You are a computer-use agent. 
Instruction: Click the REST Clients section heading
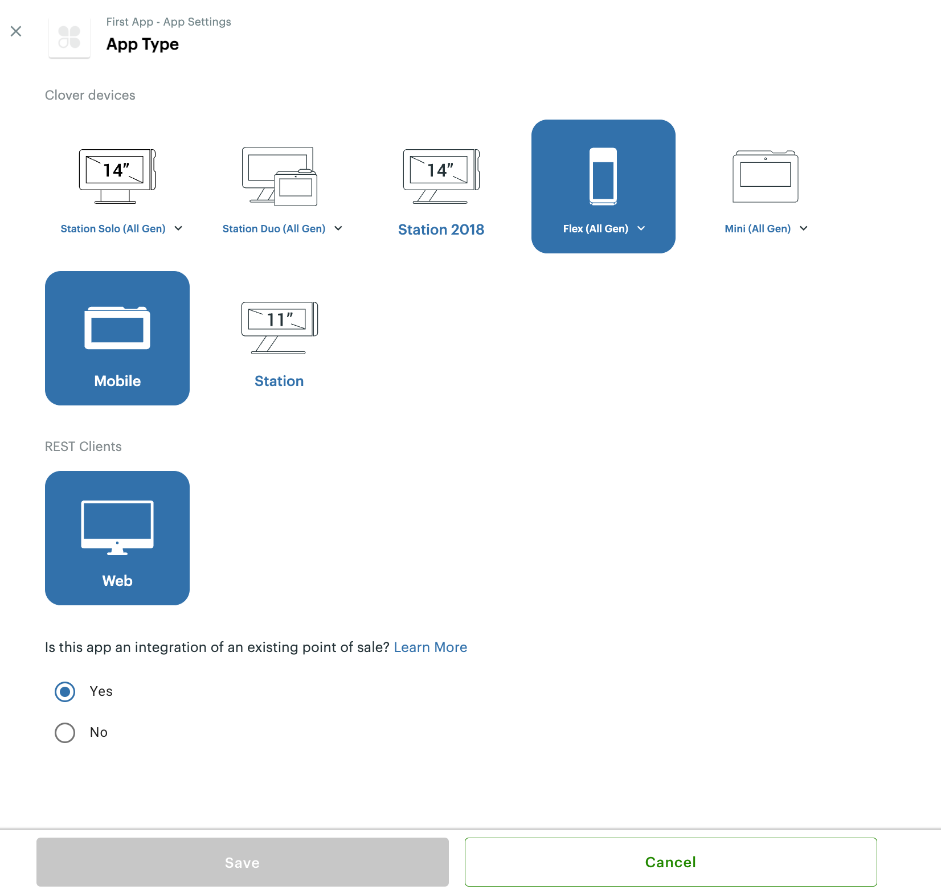(83, 446)
